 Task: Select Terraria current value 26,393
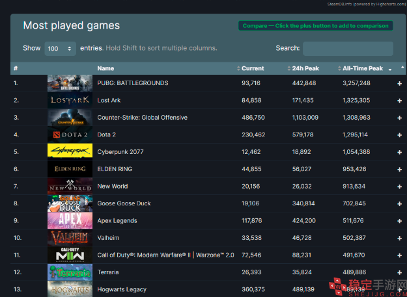(251, 272)
